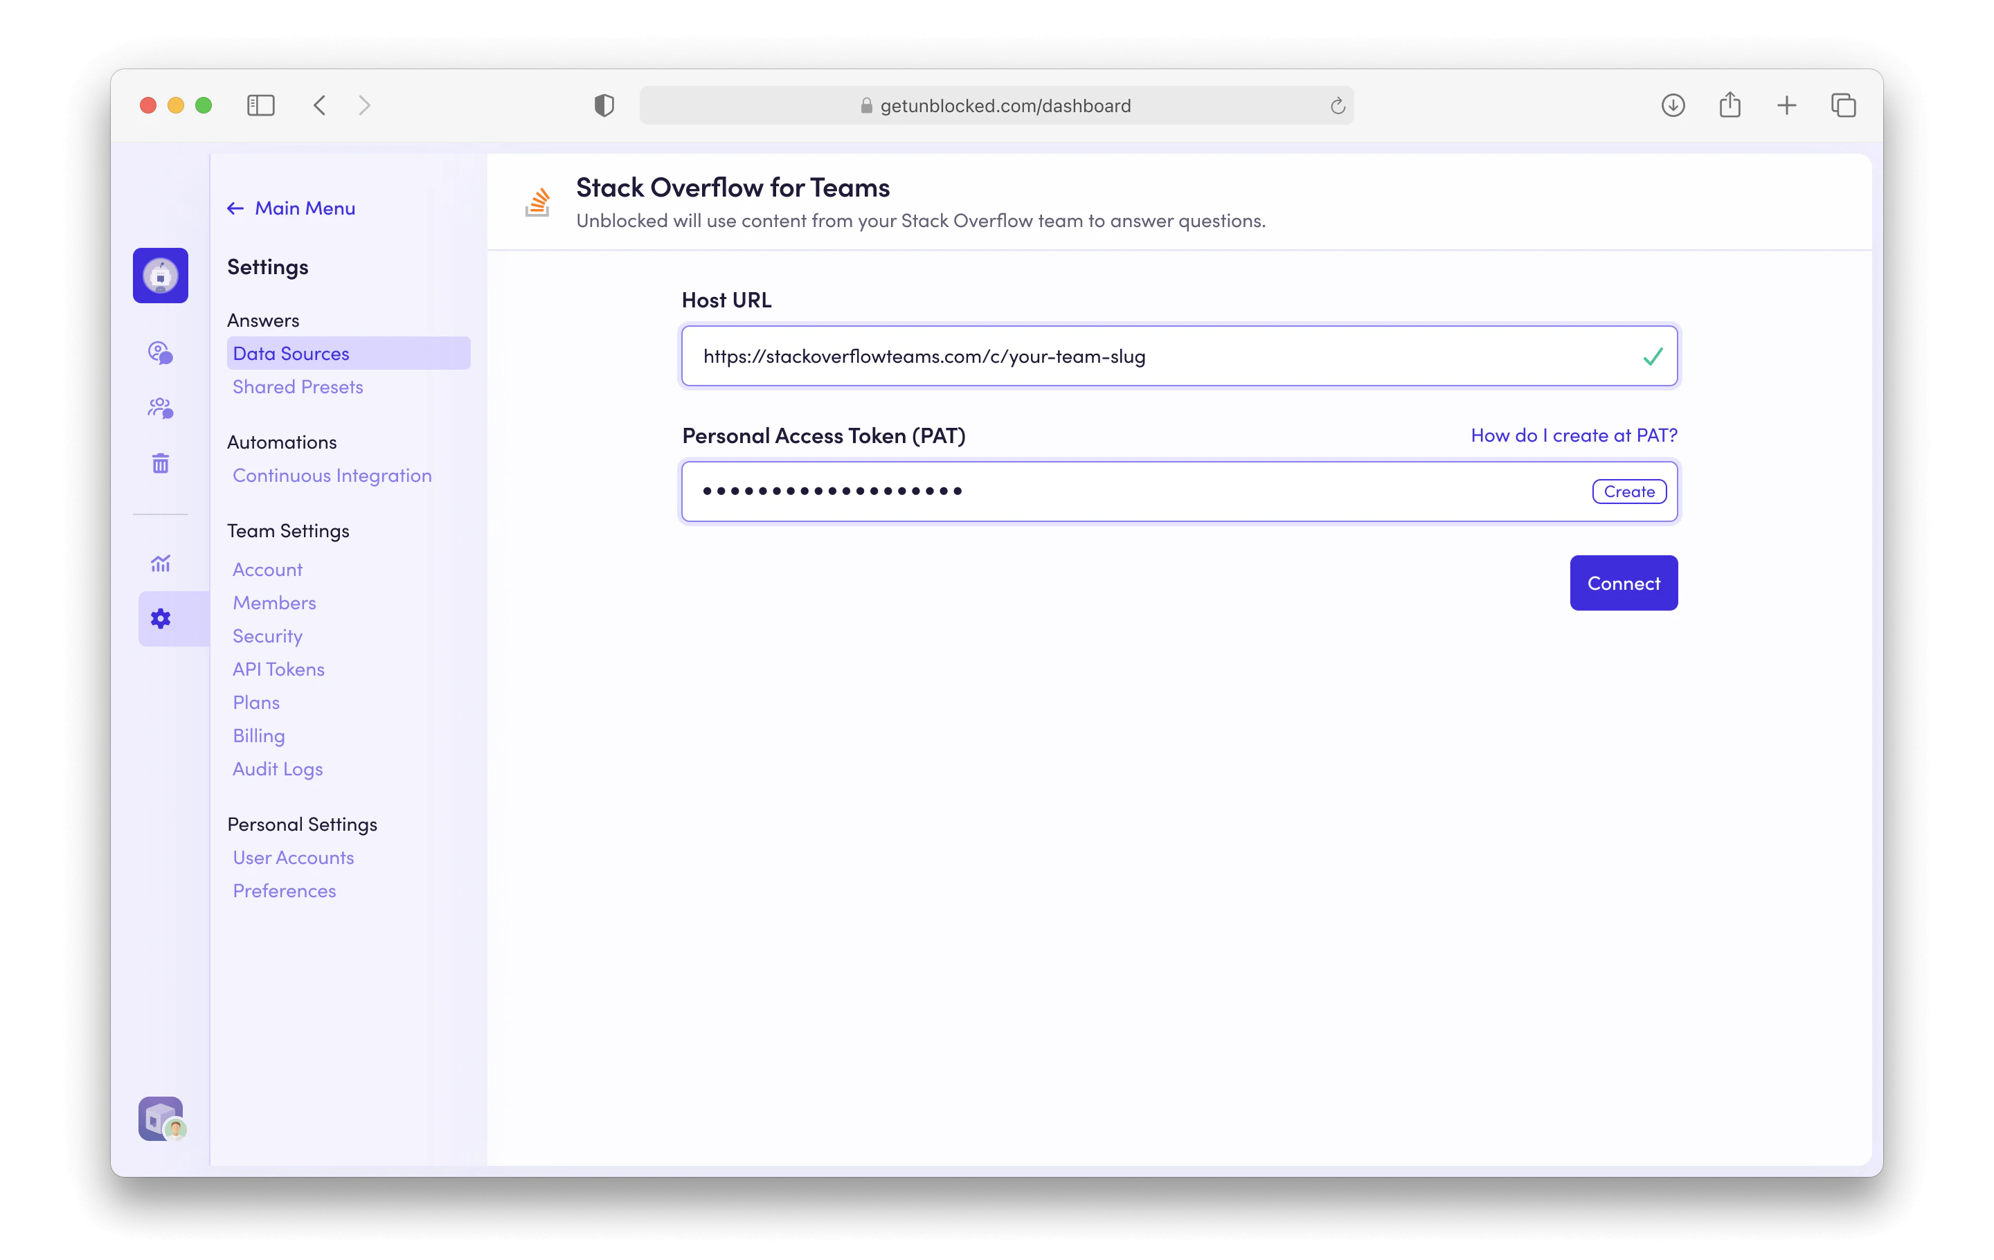Screen dimensions: 1994x1260
Task: Return to Main Menu
Action: point(291,208)
